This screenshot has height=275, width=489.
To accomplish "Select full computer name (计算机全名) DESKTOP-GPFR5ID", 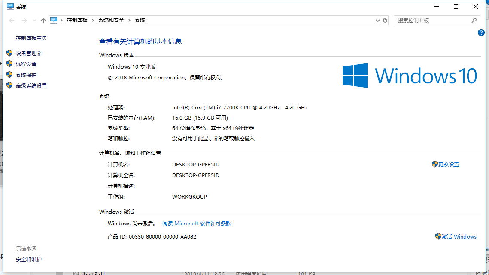I will (x=195, y=175).
